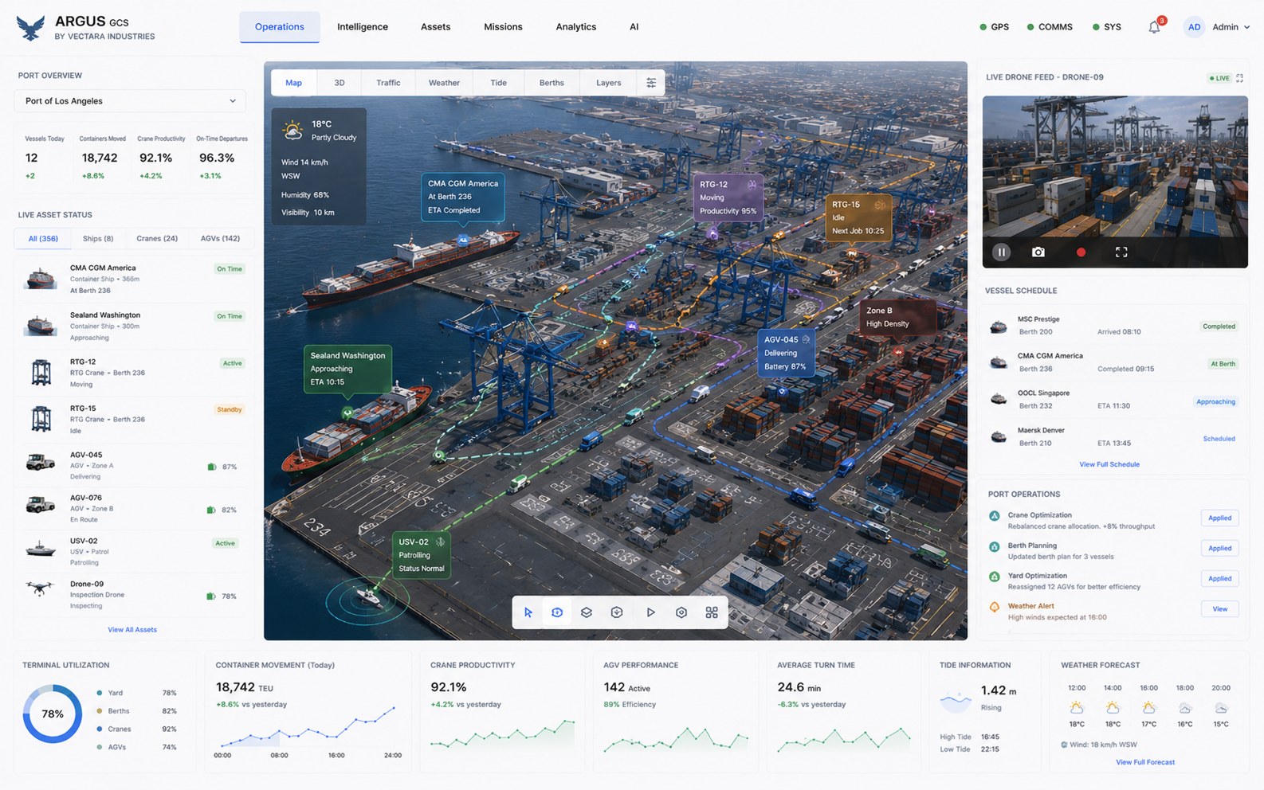Click the RTG-15 callout on the map
Screen dimensions: 1264x790
coord(858,217)
